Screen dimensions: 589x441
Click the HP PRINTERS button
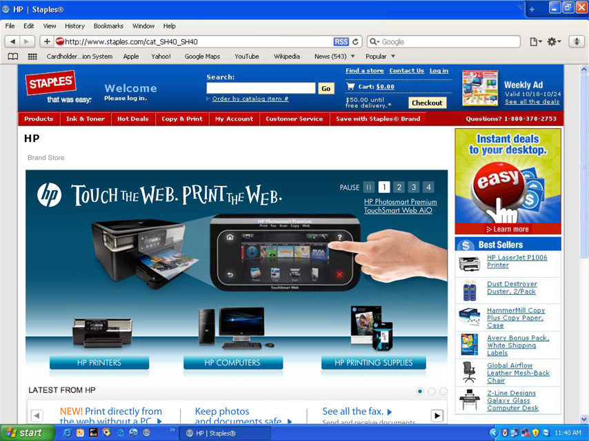(99, 362)
